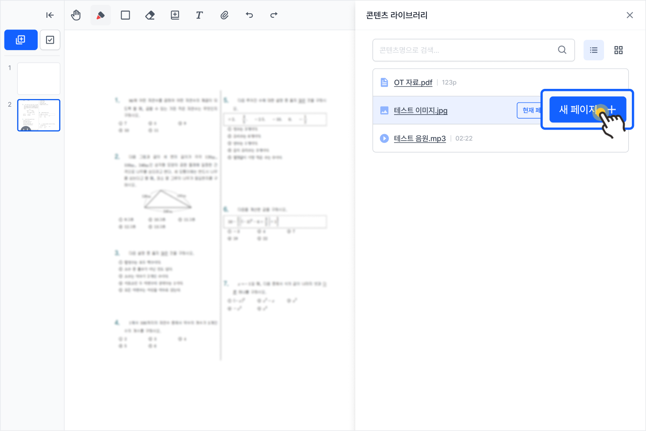Toggle page selection checkbox button
646x431 pixels.
50,40
